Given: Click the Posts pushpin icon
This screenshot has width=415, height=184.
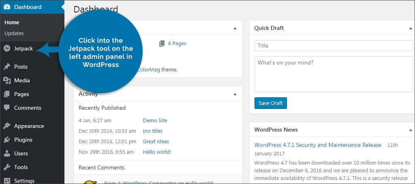Looking at the screenshot, I should 7,67.
